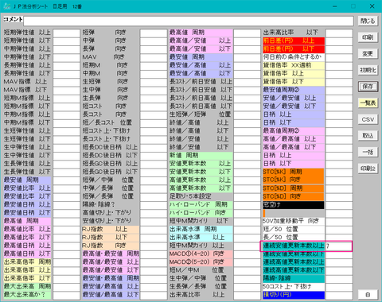
Task: Click the 印刷2 button
Action: [x=368, y=168]
